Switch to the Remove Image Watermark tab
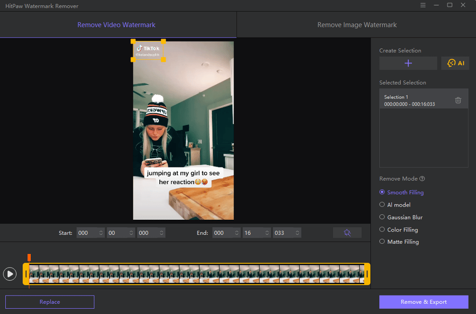 coord(356,24)
